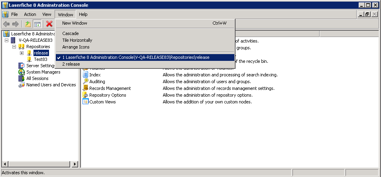Screen dimensions: 381x177
Task: Open the File menu
Action: (x=15, y=14)
